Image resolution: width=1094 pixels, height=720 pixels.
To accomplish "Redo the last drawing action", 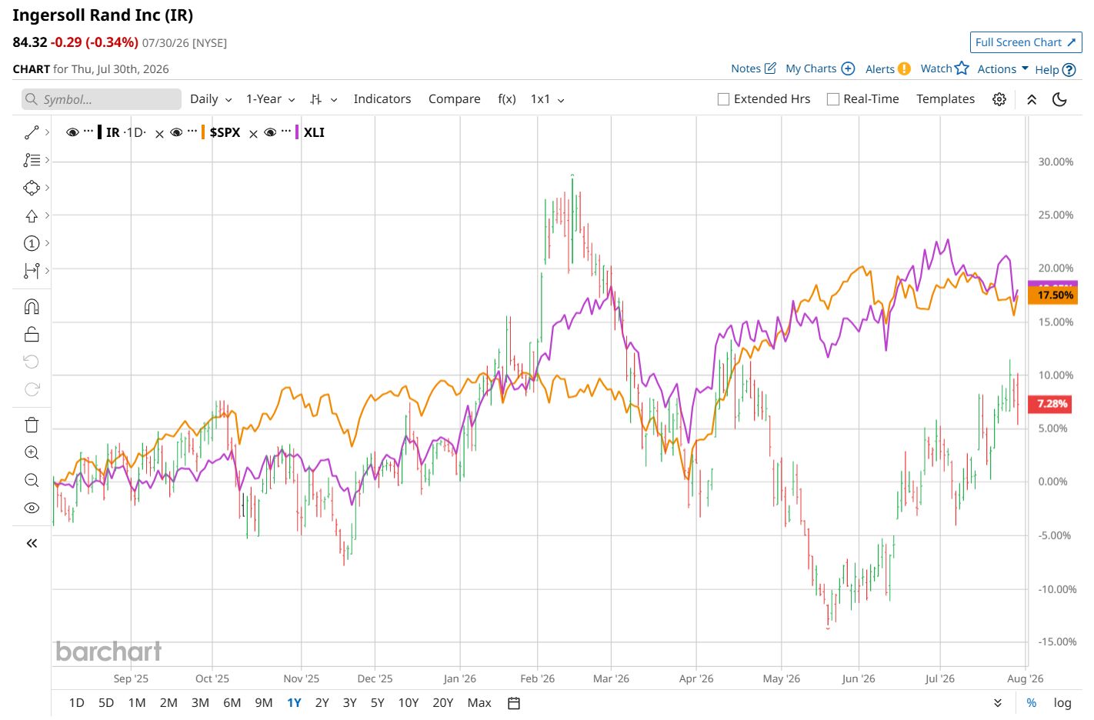I will (32, 389).
